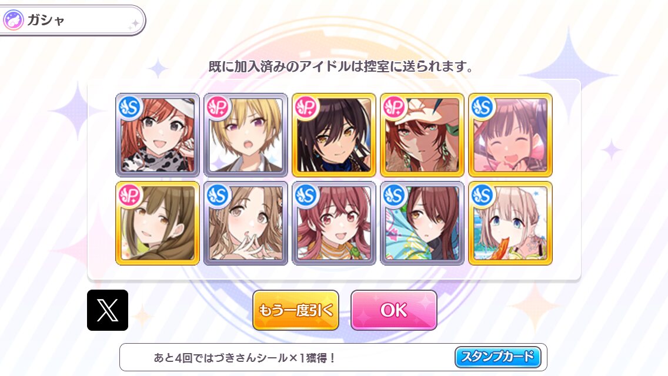
Task: Select the red-haired idol with cow-print scarf
Action: pos(158,135)
